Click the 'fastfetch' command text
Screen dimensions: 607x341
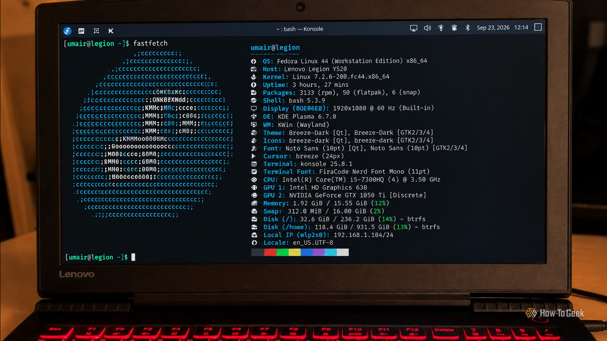coord(150,43)
